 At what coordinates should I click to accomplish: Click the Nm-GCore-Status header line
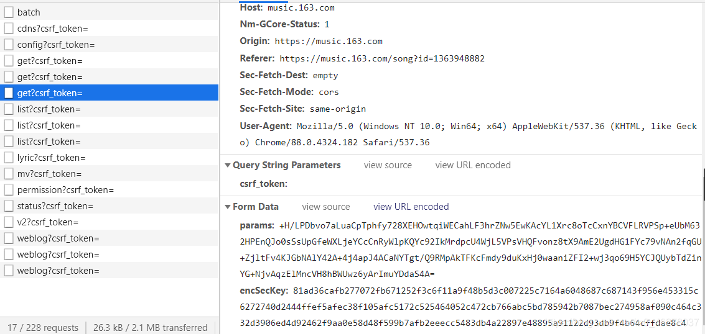tap(284, 24)
